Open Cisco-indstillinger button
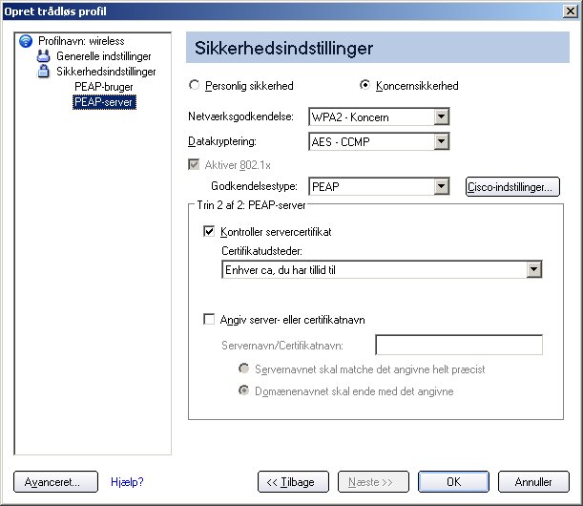This screenshot has height=506, width=583. click(x=512, y=186)
